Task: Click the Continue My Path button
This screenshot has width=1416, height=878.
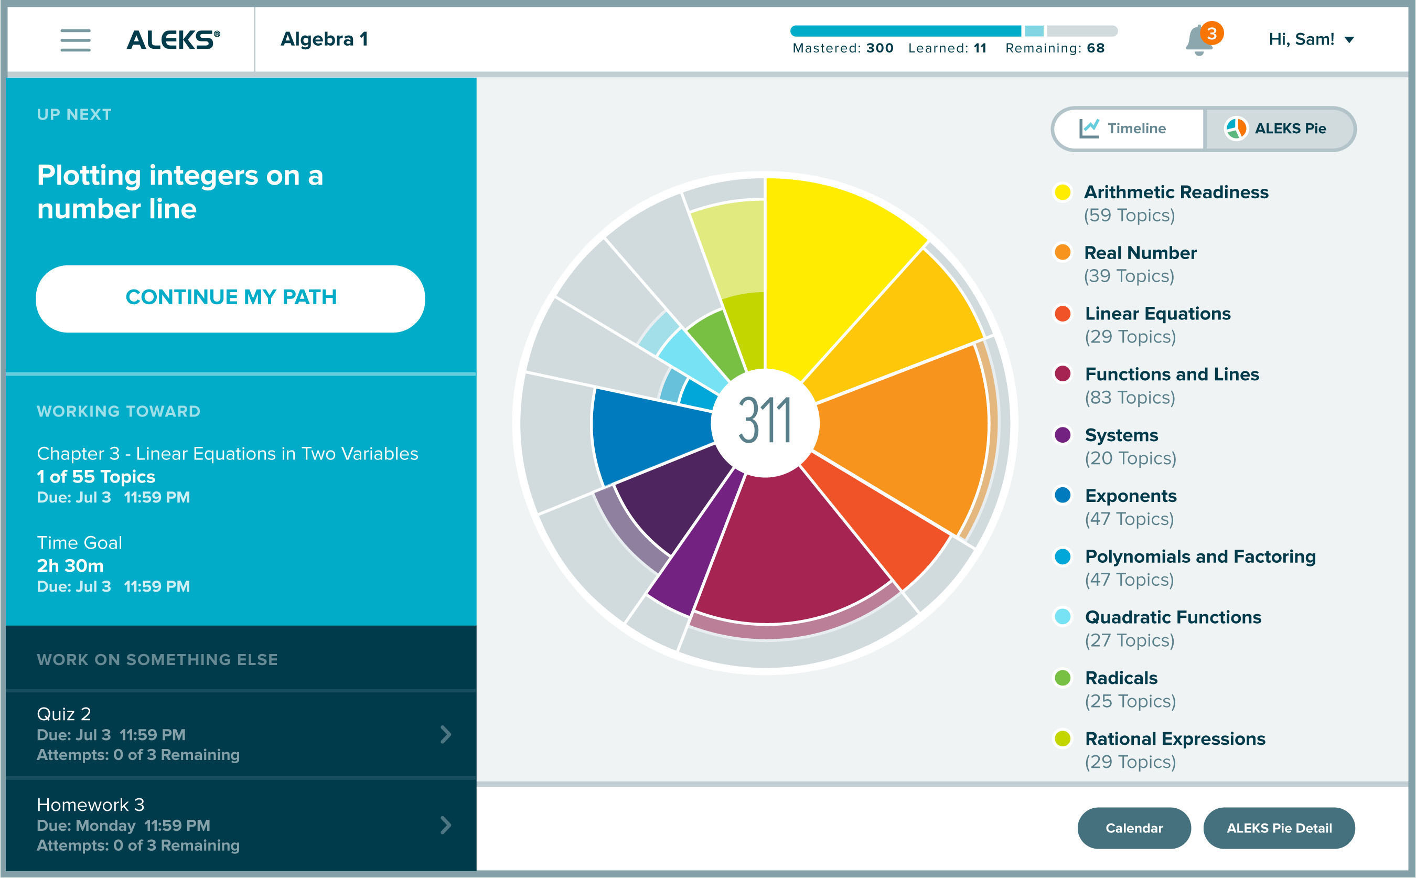Action: click(230, 298)
